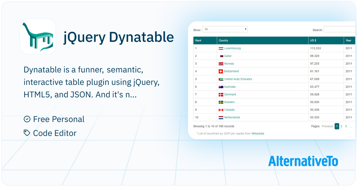This screenshot has height=187, width=357.
Task: Click the value 81,161 in table
Action: tap(315, 72)
